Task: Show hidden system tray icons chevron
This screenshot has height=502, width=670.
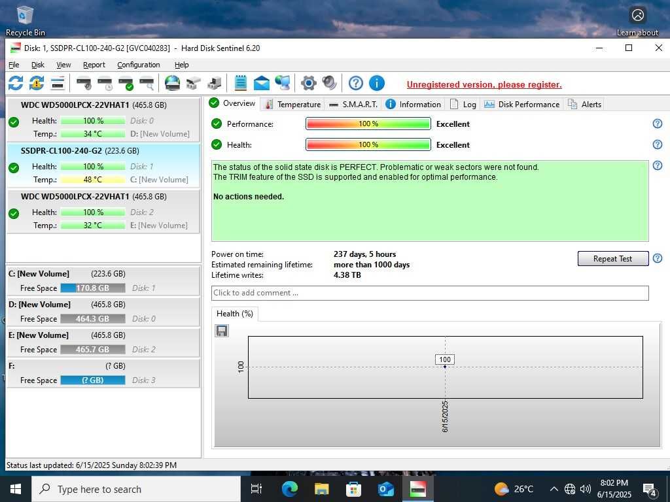Action: [x=554, y=489]
